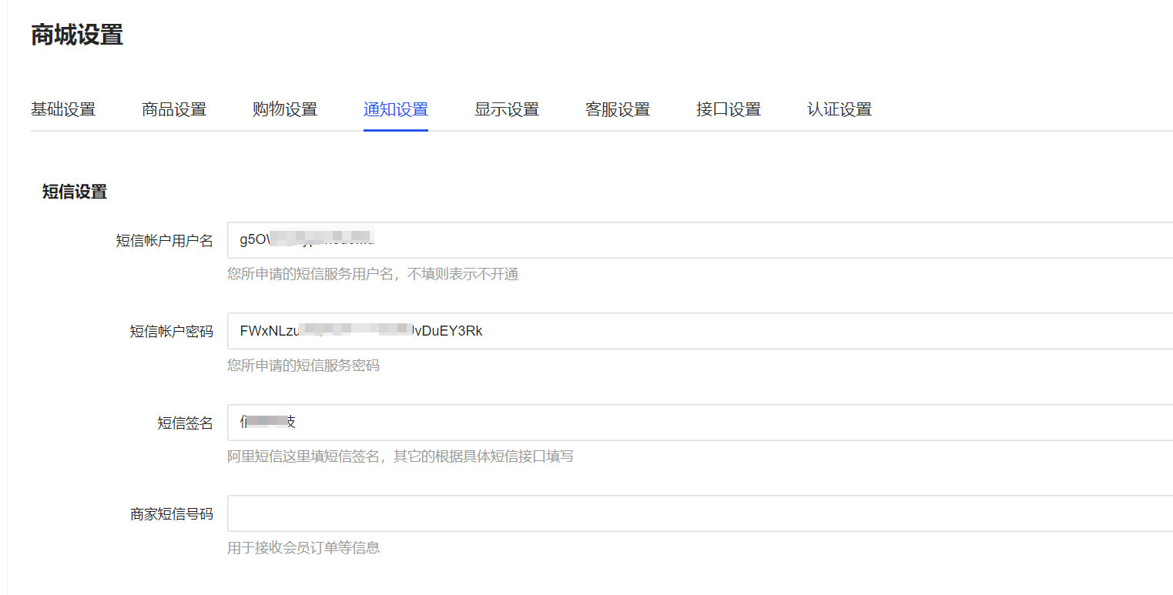
Task: Switch to the 客服设置 tab
Action: [x=618, y=109]
